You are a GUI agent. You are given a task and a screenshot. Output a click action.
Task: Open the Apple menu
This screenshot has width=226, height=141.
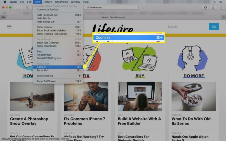pos(5,2)
